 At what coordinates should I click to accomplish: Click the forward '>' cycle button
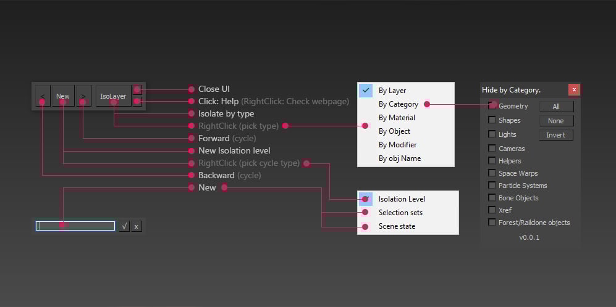(83, 96)
